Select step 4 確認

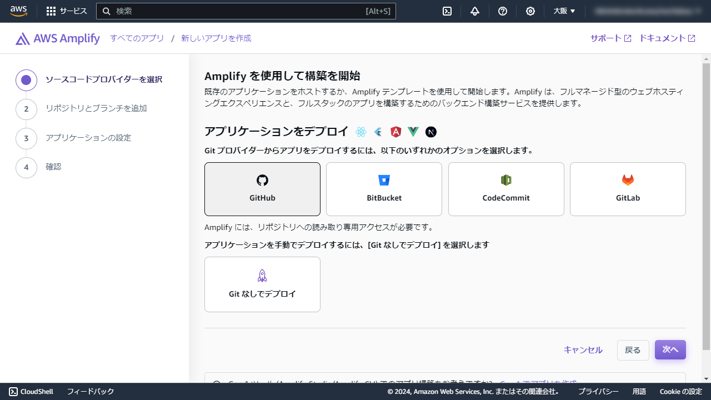39,167
